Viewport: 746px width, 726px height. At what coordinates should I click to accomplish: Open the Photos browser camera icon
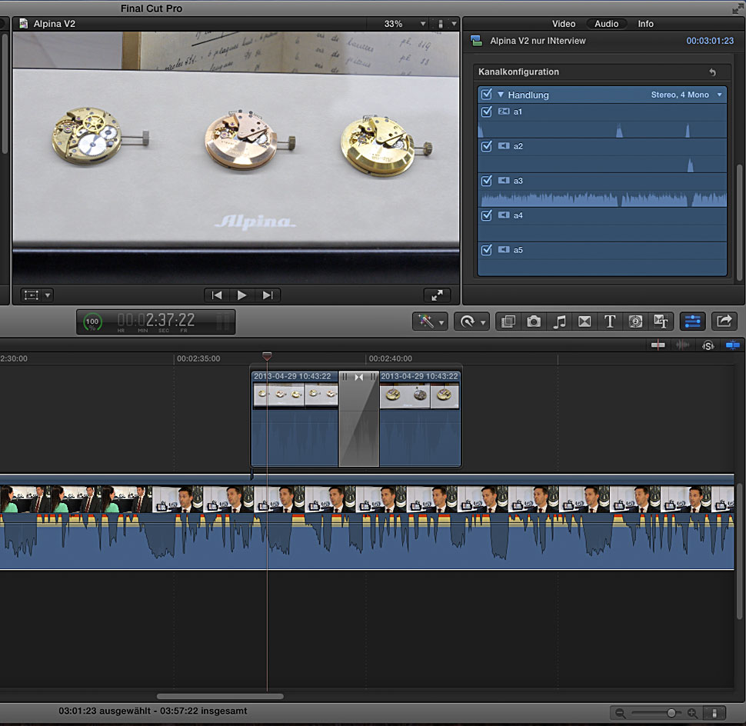click(x=534, y=321)
